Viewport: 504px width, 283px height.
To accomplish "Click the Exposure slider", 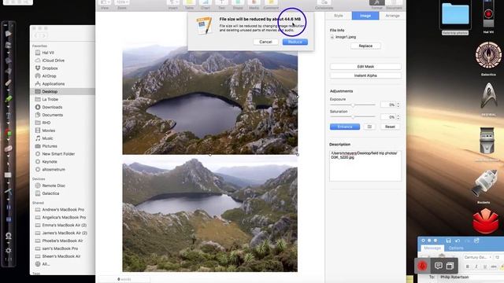I will coord(353,105).
